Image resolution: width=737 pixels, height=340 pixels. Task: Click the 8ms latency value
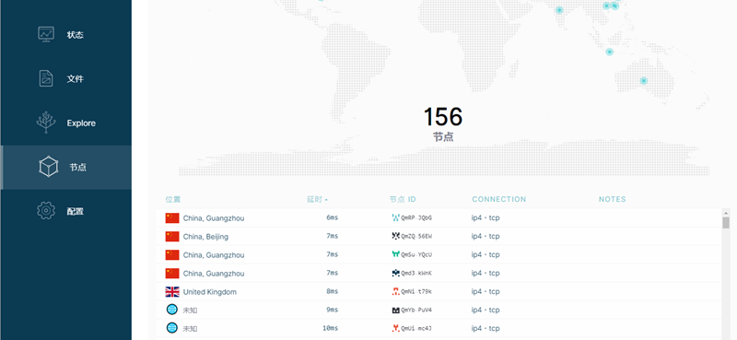332,291
